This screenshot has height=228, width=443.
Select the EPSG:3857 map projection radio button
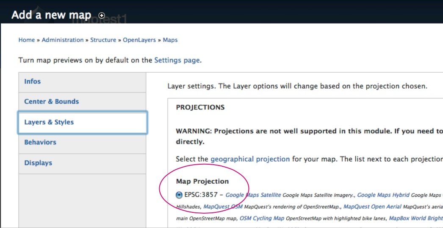tap(180, 195)
